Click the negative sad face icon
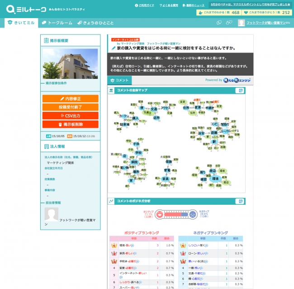294x289 pixels. pos(192,213)
